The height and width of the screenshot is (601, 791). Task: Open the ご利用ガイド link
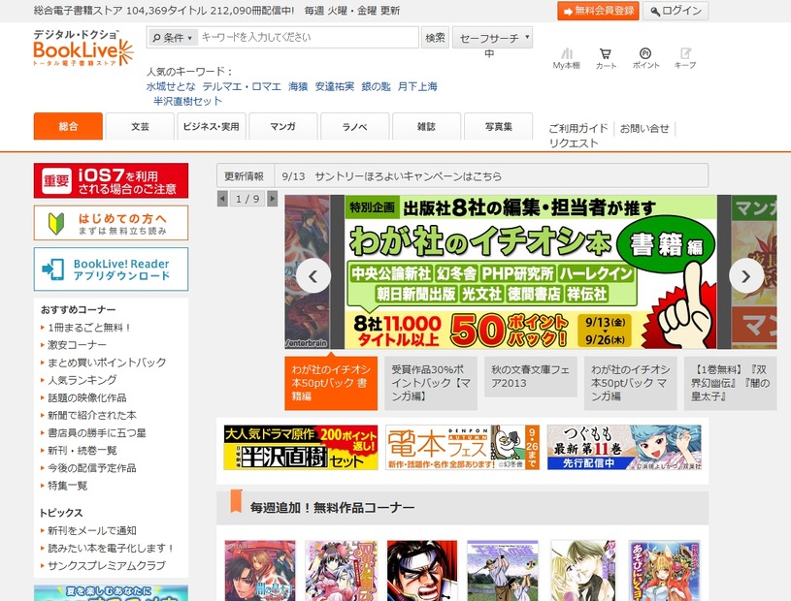pyautogui.click(x=578, y=129)
